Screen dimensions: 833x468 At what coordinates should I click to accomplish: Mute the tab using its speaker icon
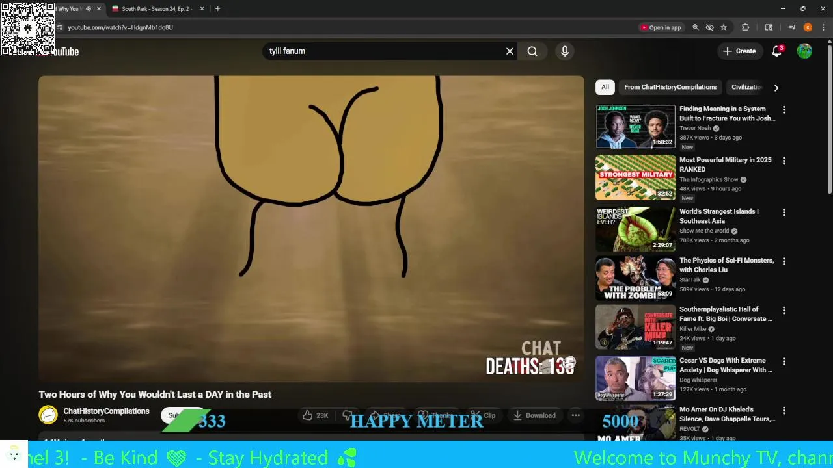tap(89, 9)
